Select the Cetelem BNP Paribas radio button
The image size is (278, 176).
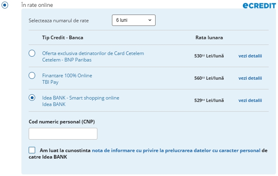pyautogui.click(x=32, y=53)
